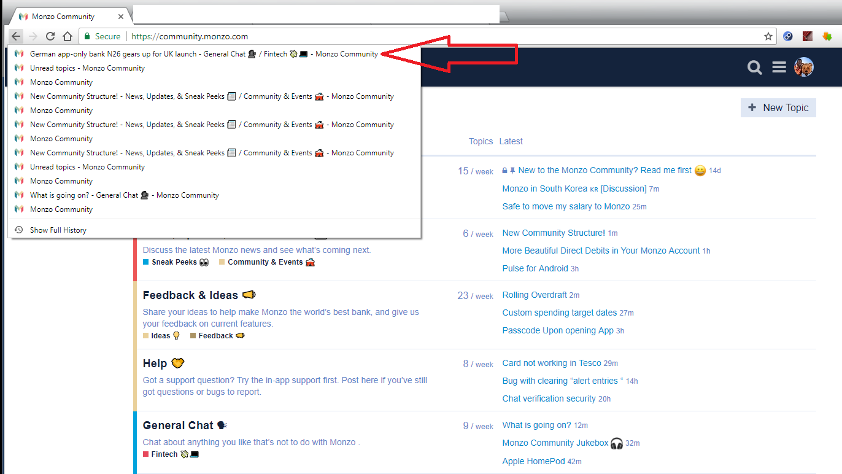Open the hamburger menu in forum header

779,68
